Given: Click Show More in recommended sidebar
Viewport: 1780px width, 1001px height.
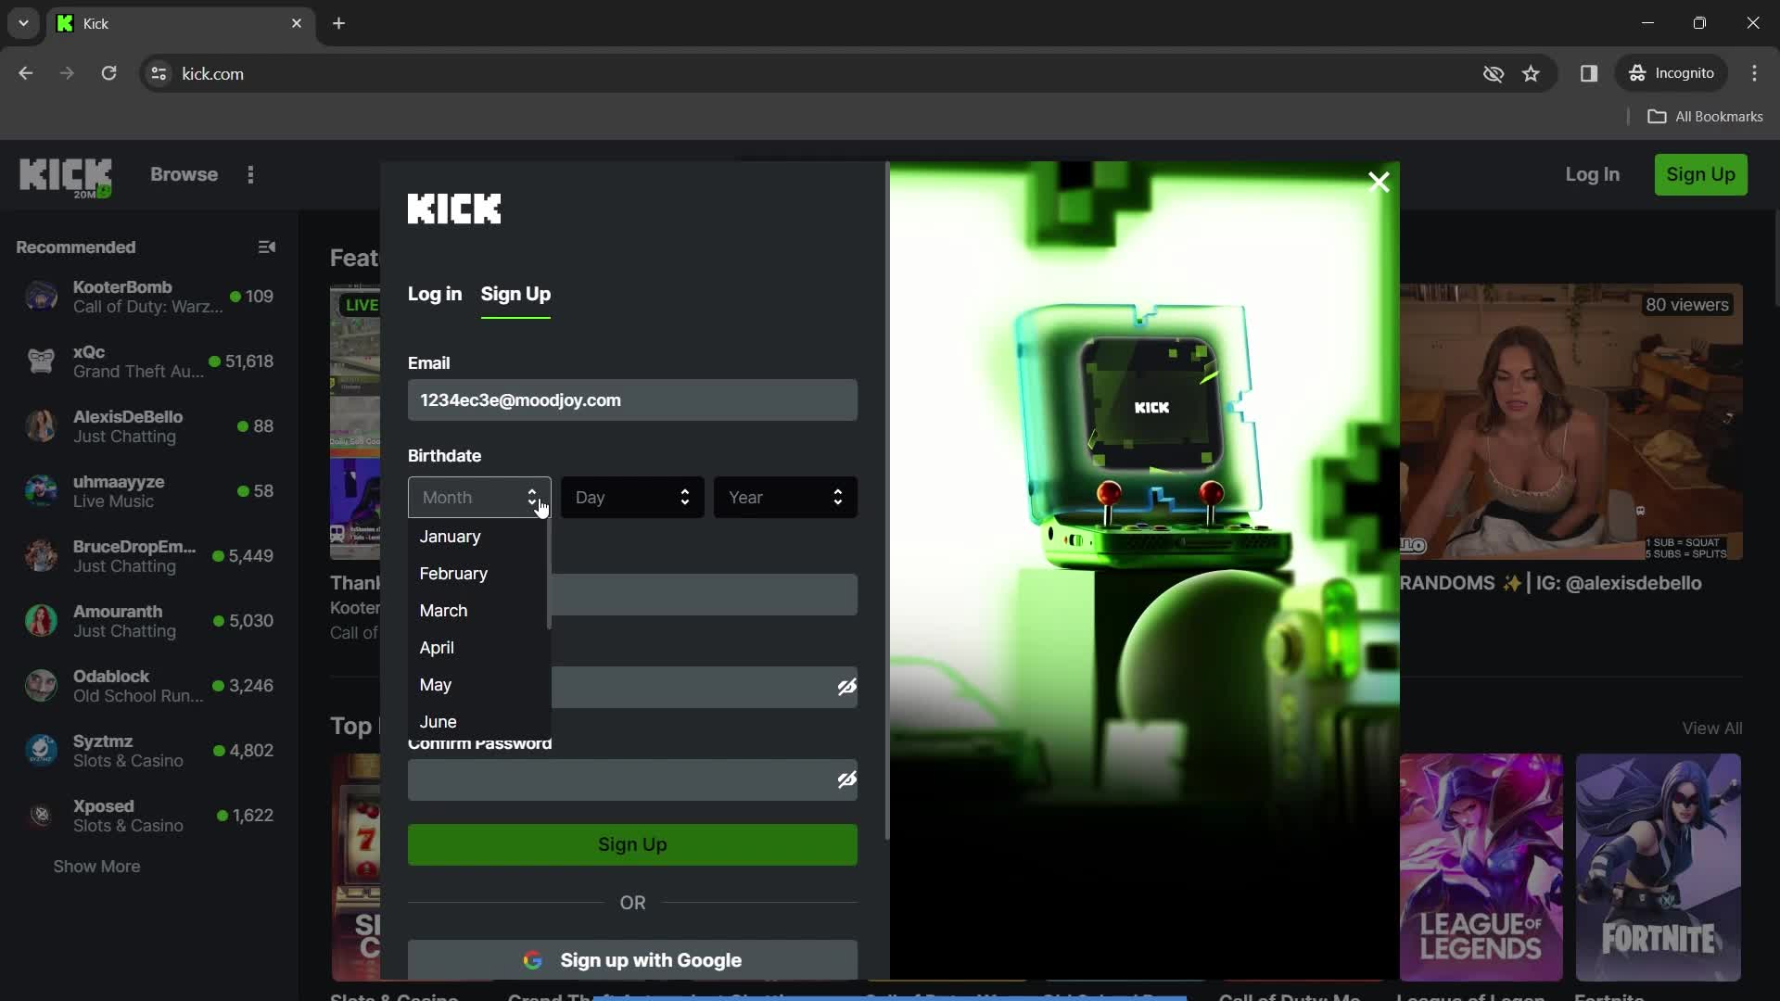Looking at the screenshot, I should pyautogui.click(x=96, y=866).
